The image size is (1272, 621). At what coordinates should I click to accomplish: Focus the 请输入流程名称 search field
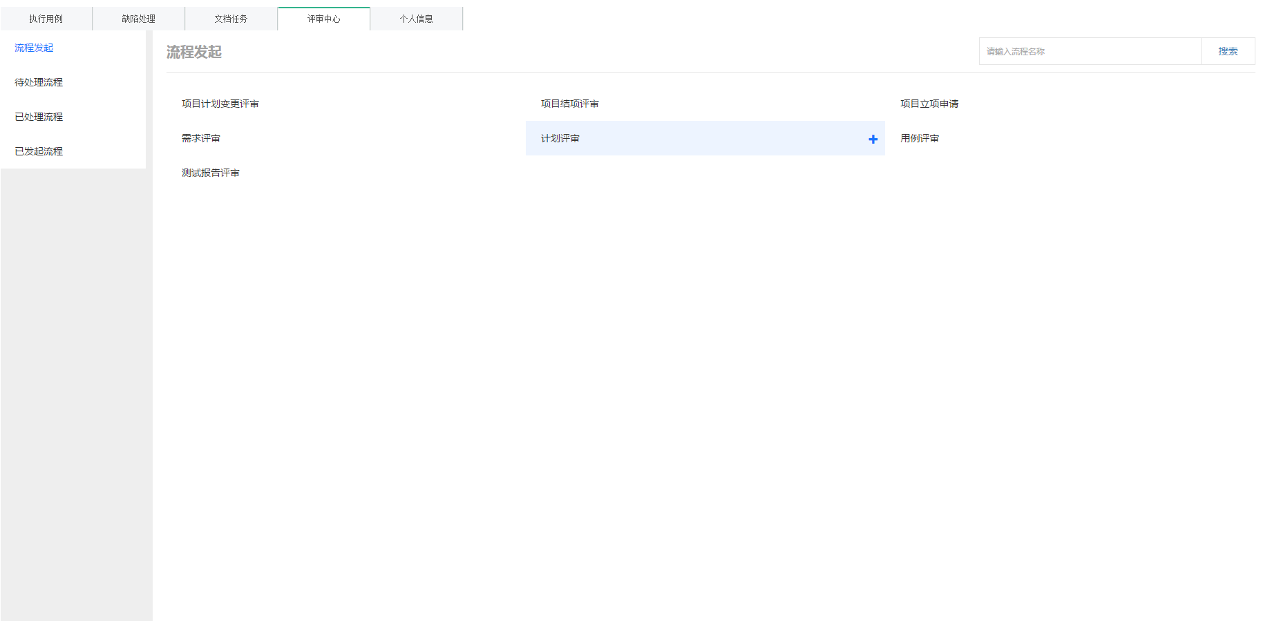click(1089, 51)
